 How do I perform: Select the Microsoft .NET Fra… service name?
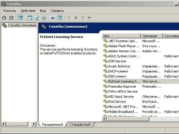point(123,107)
